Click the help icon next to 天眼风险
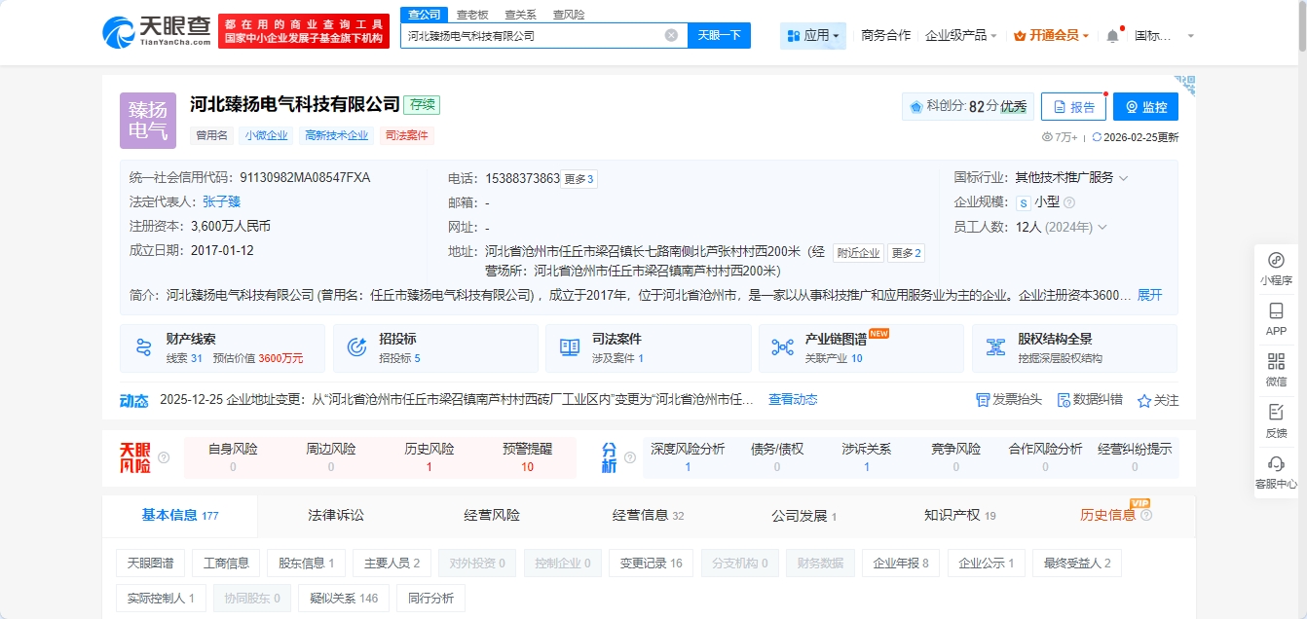The height and width of the screenshot is (619, 1307). [x=164, y=457]
